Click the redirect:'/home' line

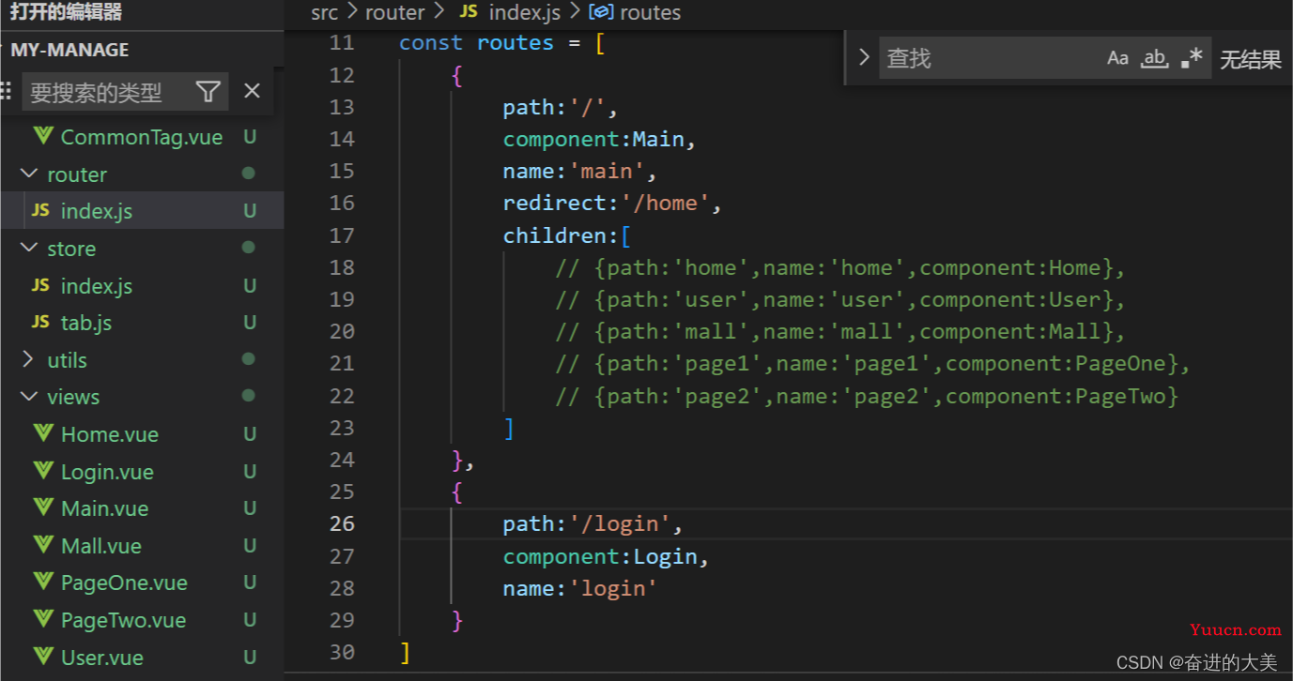(x=612, y=204)
